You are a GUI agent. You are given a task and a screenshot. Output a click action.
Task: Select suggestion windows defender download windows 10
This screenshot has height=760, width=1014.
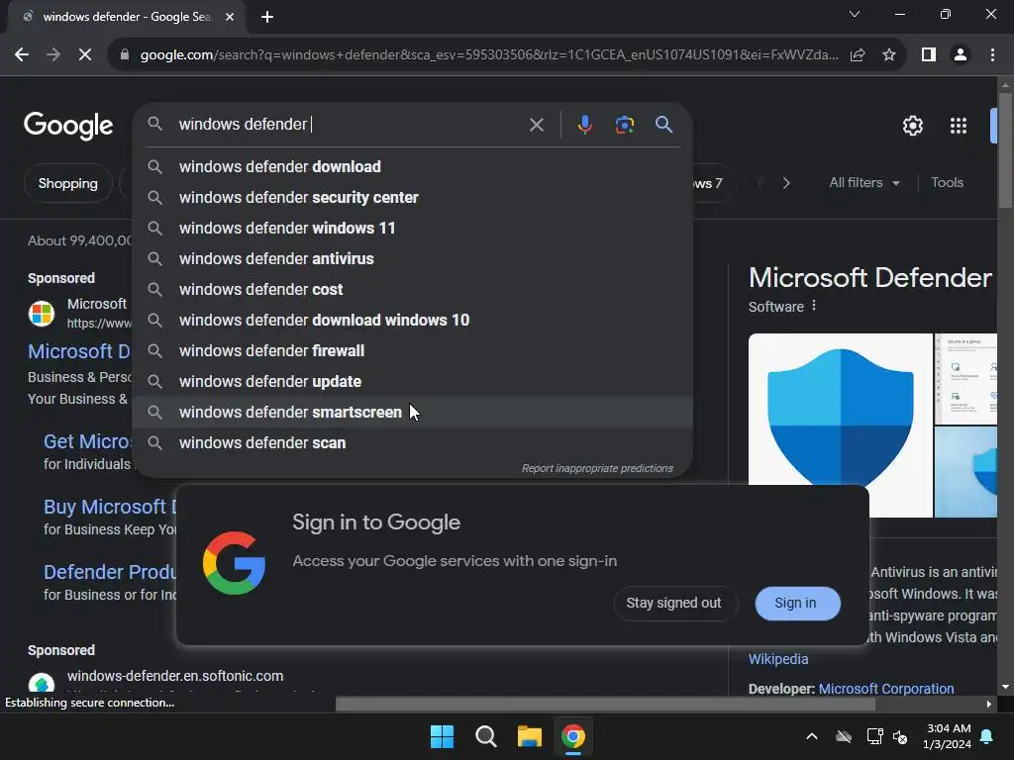(412, 320)
